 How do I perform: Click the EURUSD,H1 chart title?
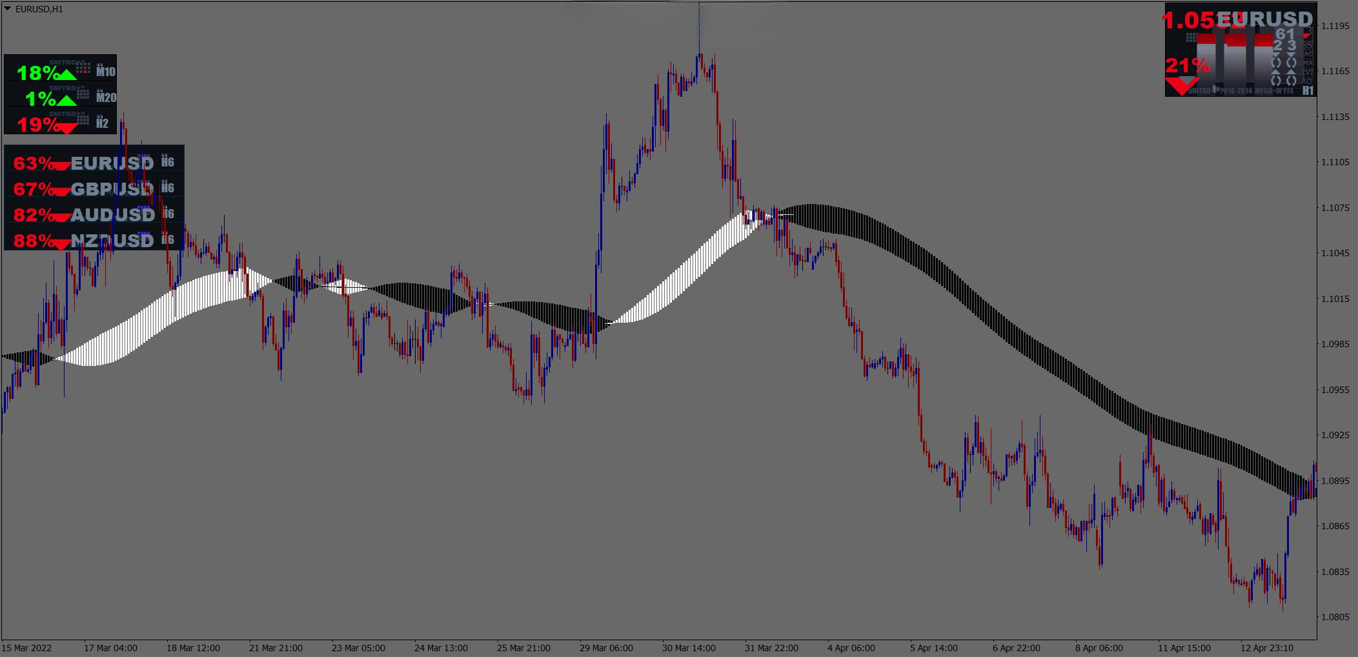39,9
